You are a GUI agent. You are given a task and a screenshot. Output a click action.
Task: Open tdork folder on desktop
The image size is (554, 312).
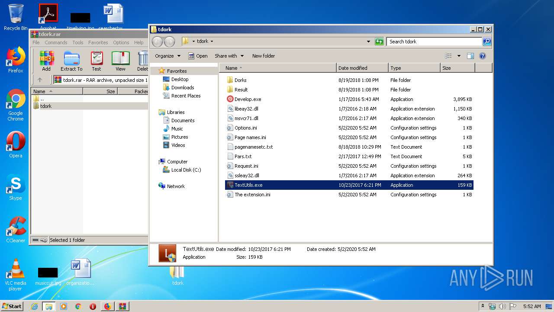(x=177, y=276)
